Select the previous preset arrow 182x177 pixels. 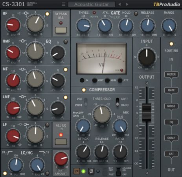pos(119,4)
